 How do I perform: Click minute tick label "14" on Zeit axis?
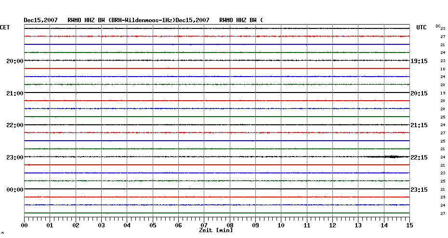coord(384,225)
